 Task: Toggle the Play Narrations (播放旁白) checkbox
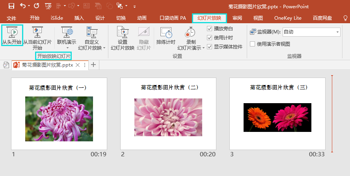click(x=209, y=29)
